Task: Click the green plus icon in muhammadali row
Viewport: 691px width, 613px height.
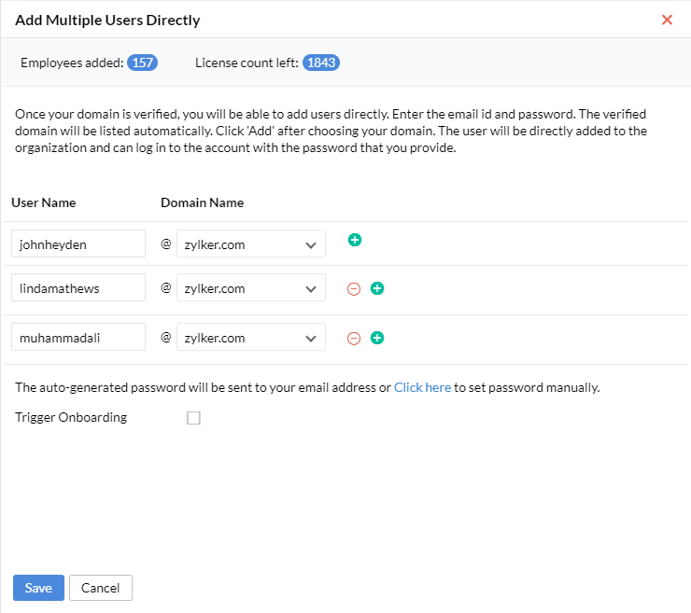Action: click(x=377, y=338)
